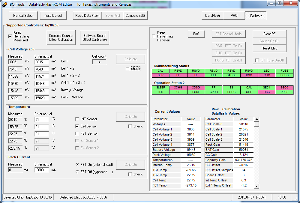The height and width of the screenshot is (203, 300).
Task: Click the Cell count field showing 4
Action: point(99,62)
